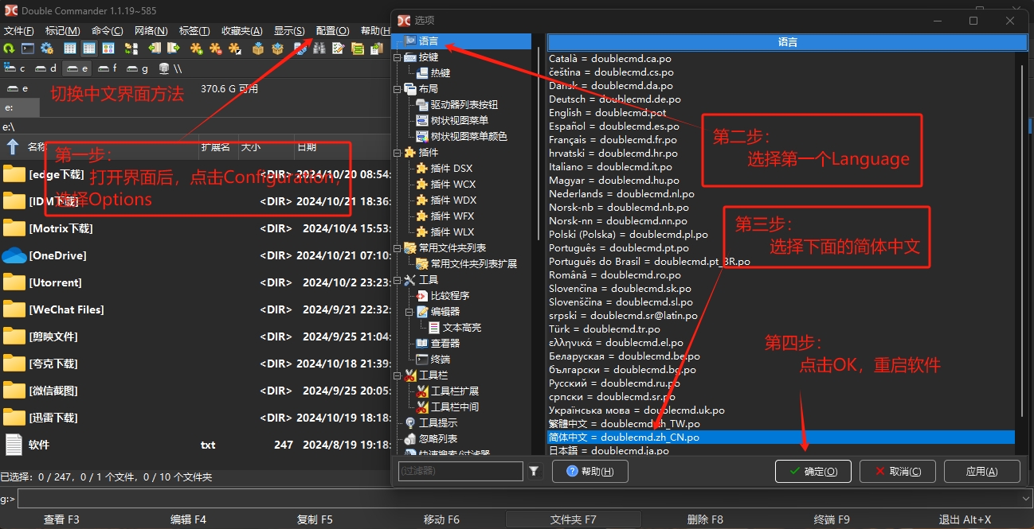Screen dimensions: 1034x529
Task: Open the terminal toolbar icon
Action: pos(28,49)
